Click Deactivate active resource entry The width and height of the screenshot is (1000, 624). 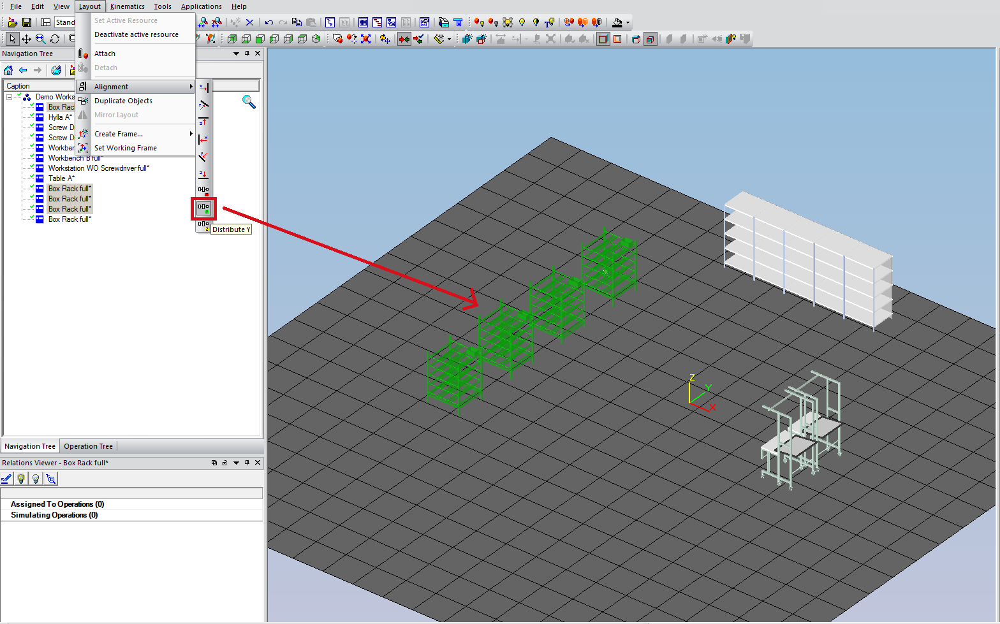coord(135,34)
